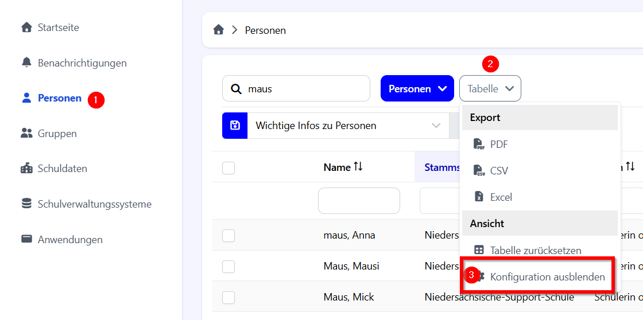Open Gruppen in the sidebar
The width and height of the screenshot is (643, 320).
pos(57,134)
